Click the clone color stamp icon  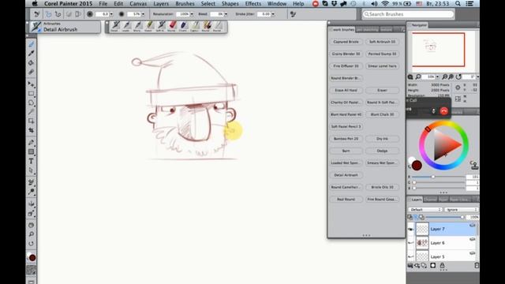pyautogui.click(x=474, y=165)
